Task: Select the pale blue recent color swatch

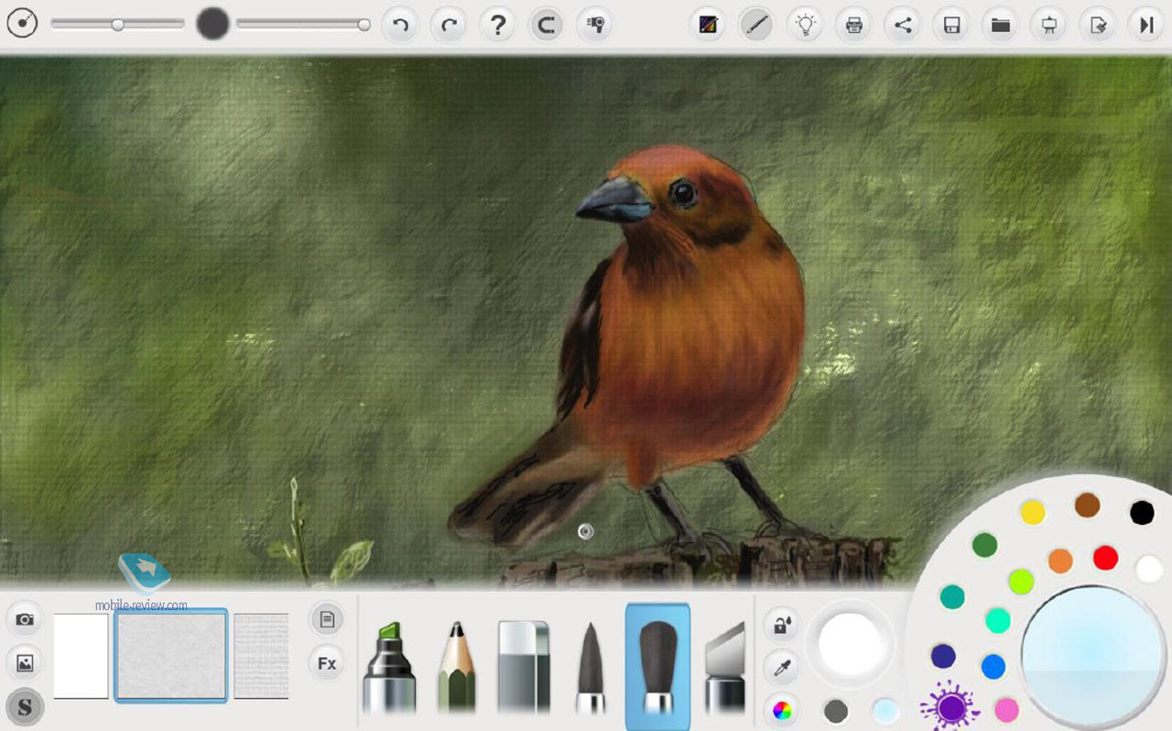Action: [x=885, y=711]
